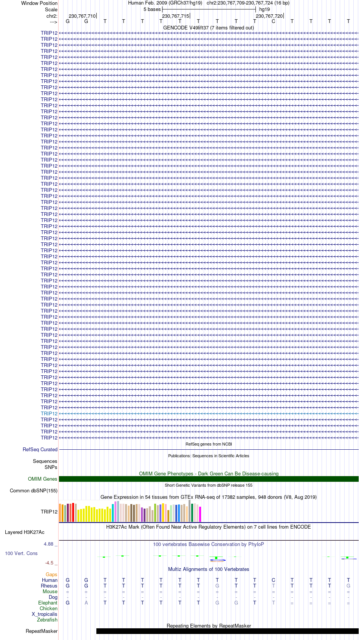Click the chr2:230,767,709-230,767,724 (16 bp) position text
This screenshot has width=359, height=640.
(248, 3)
